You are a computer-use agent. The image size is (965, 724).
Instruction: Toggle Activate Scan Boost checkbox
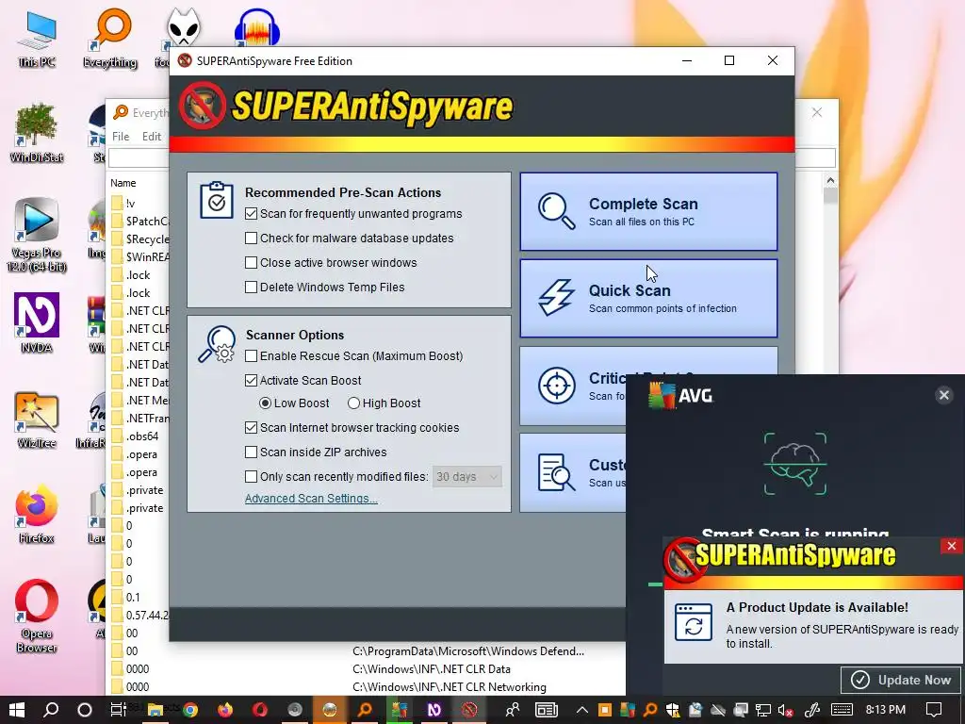pyautogui.click(x=251, y=381)
